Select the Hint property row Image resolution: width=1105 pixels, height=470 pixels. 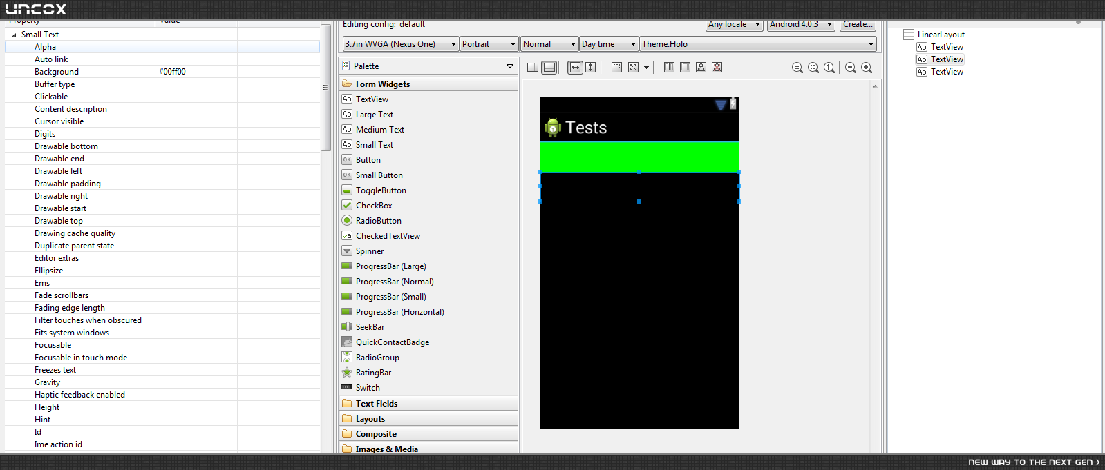(x=162, y=420)
